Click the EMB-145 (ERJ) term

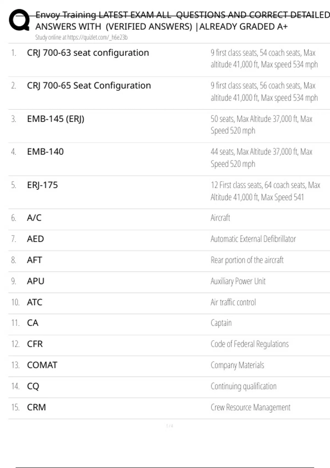(56, 119)
